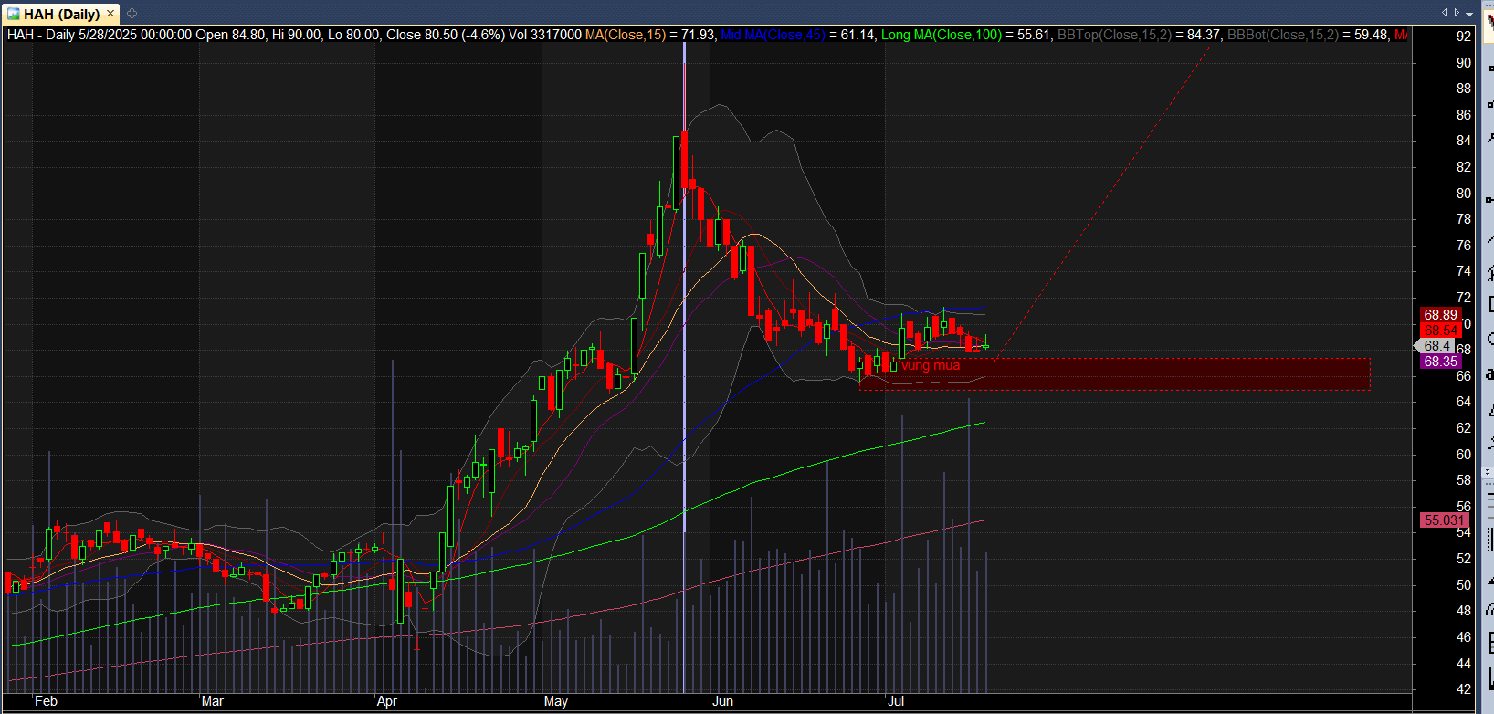Click the 42 value on the price axis

[1464, 689]
